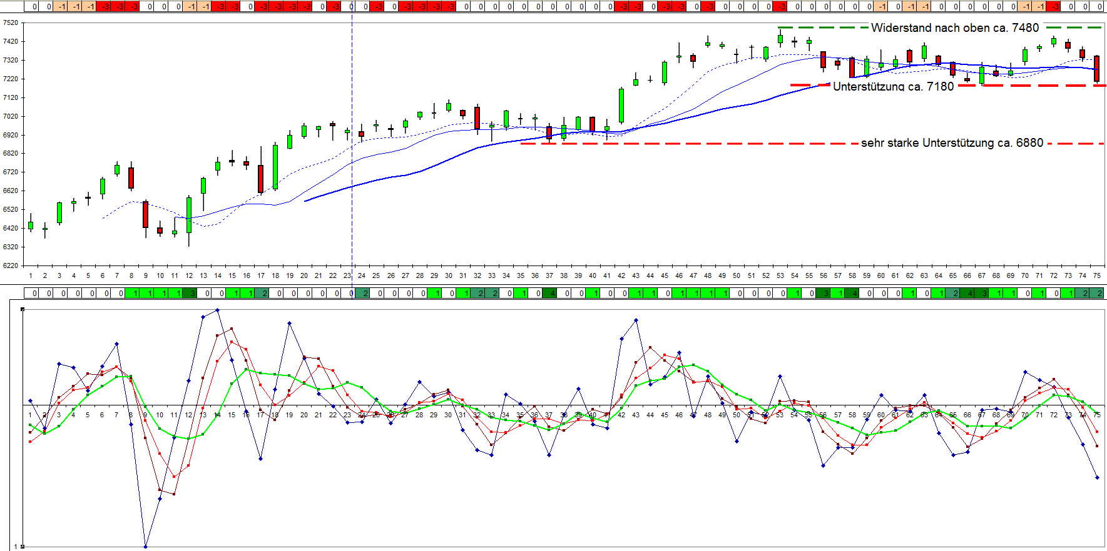Image resolution: width=1107 pixels, height=551 pixels.
Task: Click the blue oscillator peak at day 43
Action: coord(636,320)
